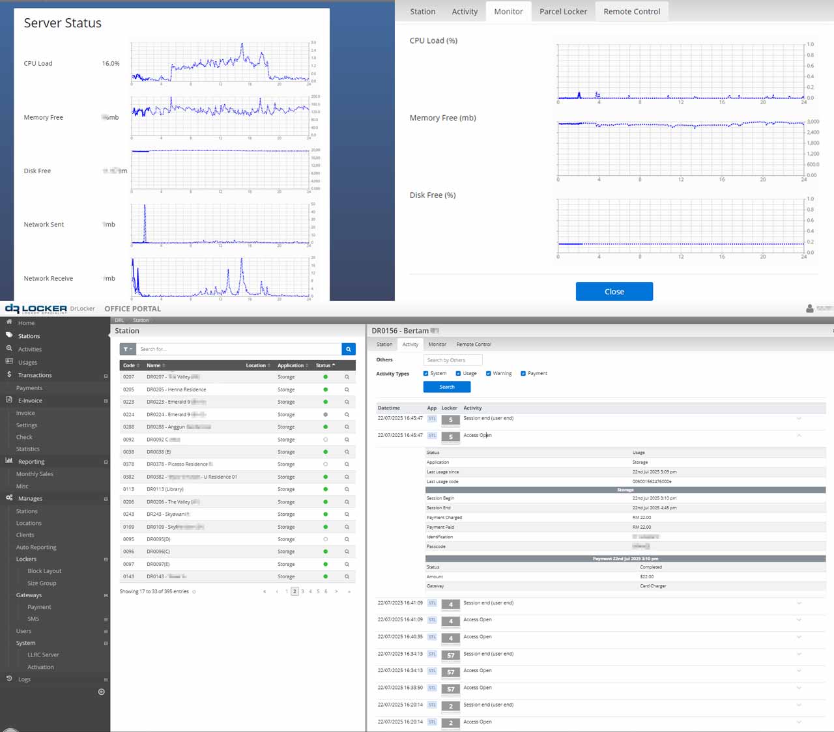This screenshot has height=732, width=834.
Task: Click the user profile icon
Action: (810, 309)
